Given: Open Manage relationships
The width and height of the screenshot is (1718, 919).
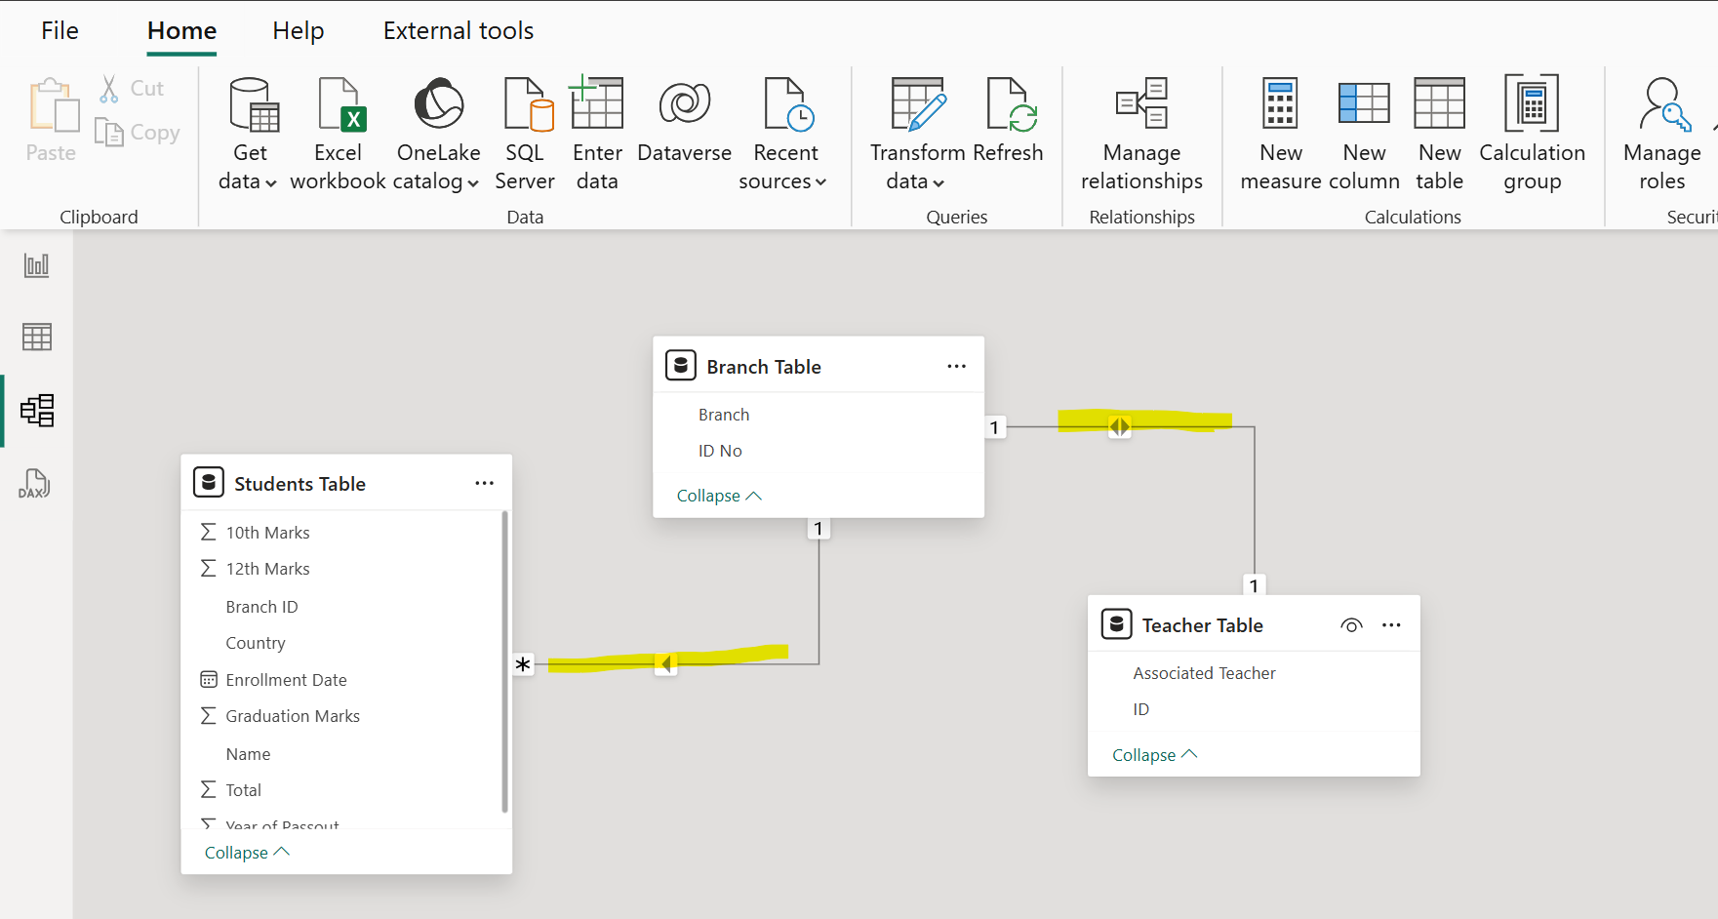Looking at the screenshot, I should click(1140, 132).
